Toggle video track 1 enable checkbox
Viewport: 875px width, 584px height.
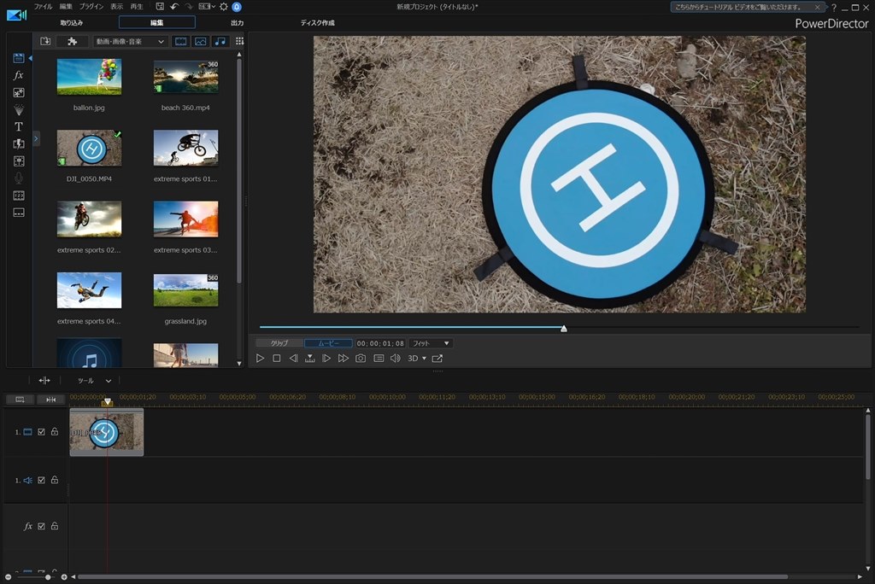[x=41, y=432]
